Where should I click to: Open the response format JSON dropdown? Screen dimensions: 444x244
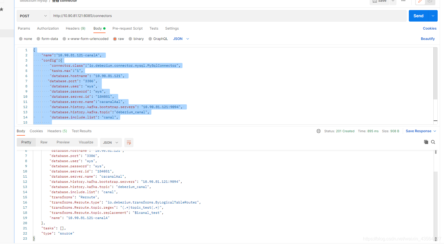(111, 143)
